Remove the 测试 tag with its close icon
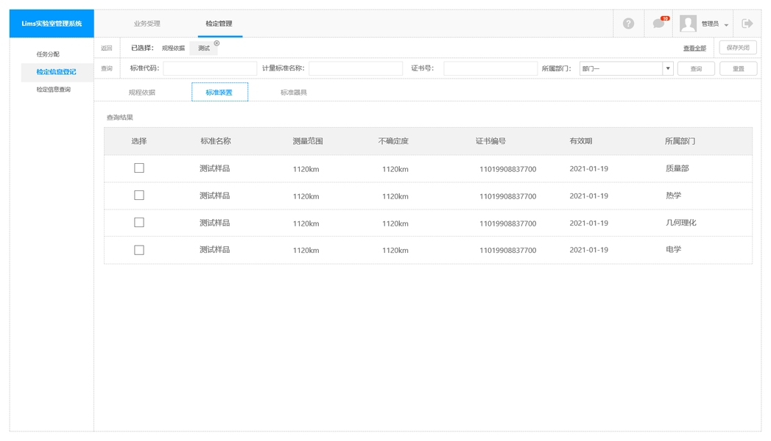This screenshot has height=441, width=771. tap(216, 43)
